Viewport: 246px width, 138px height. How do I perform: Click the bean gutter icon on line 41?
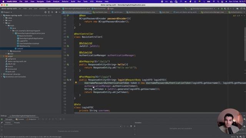(68, 15)
